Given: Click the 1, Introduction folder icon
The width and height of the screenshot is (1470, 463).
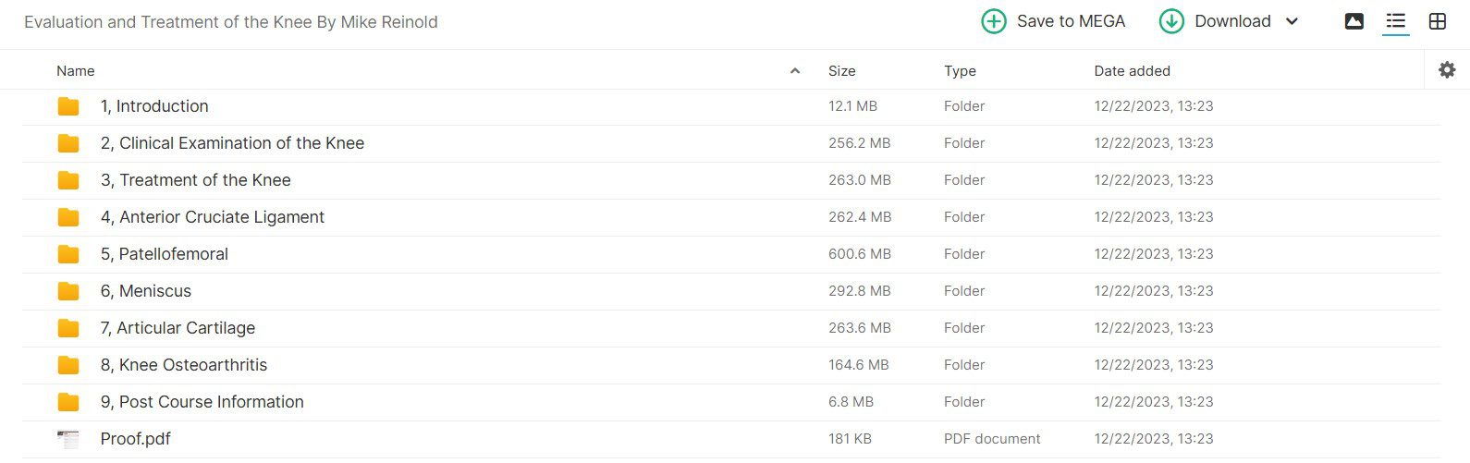Looking at the screenshot, I should coord(68,106).
